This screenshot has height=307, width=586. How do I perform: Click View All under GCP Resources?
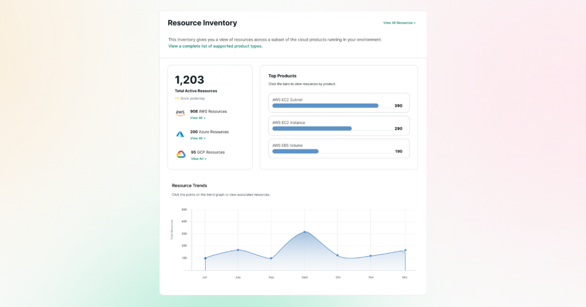198,158
